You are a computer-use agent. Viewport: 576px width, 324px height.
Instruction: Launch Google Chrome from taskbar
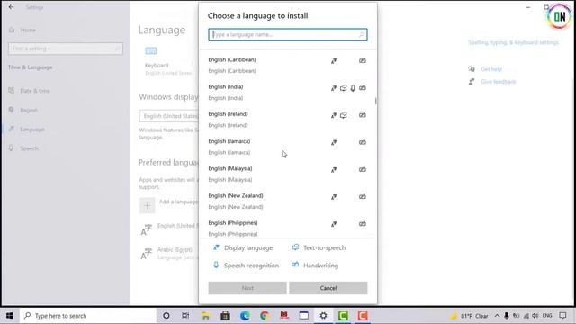pyautogui.click(x=265, y=316)
